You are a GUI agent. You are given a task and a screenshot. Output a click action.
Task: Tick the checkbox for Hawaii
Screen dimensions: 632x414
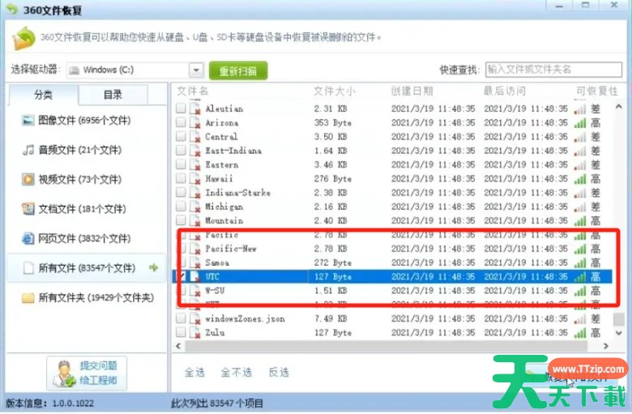click(181, 178)
